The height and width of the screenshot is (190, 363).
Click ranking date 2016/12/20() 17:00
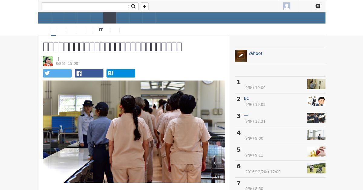pos(263,172)
